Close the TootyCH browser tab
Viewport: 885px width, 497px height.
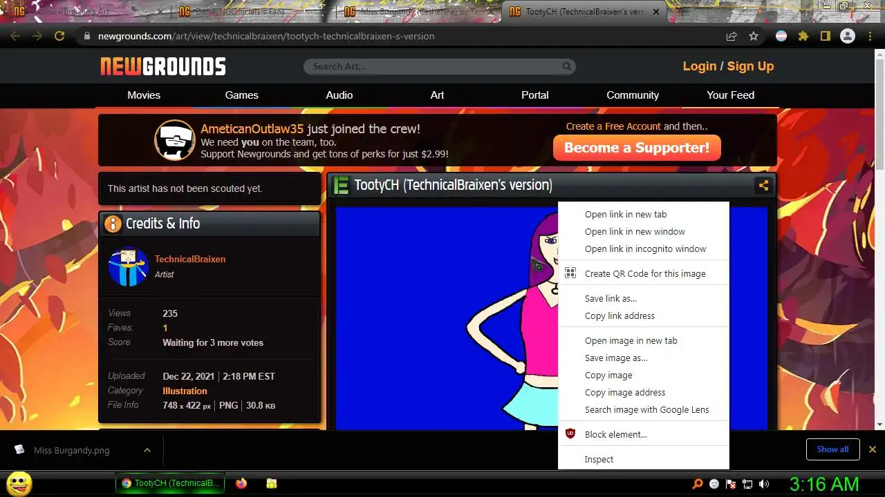[x=656, y=12]
